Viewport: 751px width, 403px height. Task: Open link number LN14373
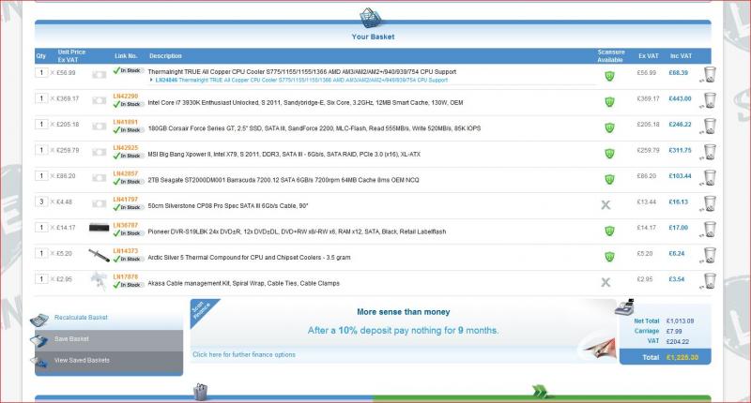pyautogui.click(x=126, y=251)
